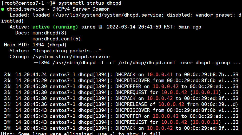Screen dimensions: 242x135
Task: Click 'DHCPDISCOVER' in the 20:45:29 log line
Action: [133, 81]
